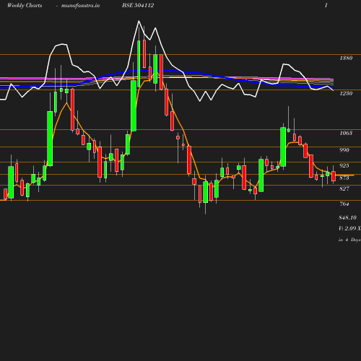Select the 990 price level label
Image resolution: width=361 pixels, height=361 pixels.
pyautogui.click(x=344, y=150)
